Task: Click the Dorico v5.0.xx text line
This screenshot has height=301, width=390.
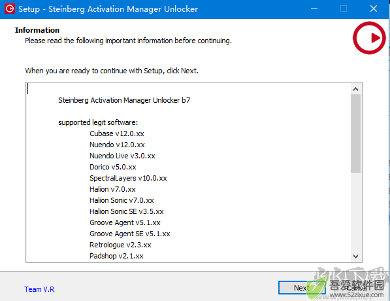Action: coord(112,167)
